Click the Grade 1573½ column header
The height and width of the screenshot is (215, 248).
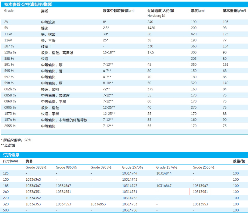[x=132, y=167]
